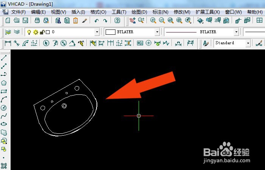Select the polygon tool
This screenshot has width=265, height=170.
[4, 83]
